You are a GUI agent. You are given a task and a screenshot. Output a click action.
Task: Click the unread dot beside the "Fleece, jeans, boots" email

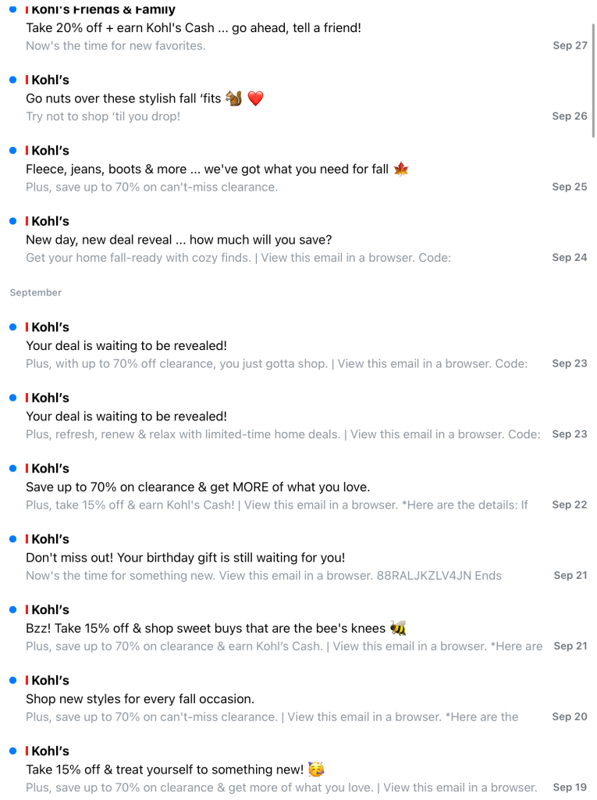12,150
